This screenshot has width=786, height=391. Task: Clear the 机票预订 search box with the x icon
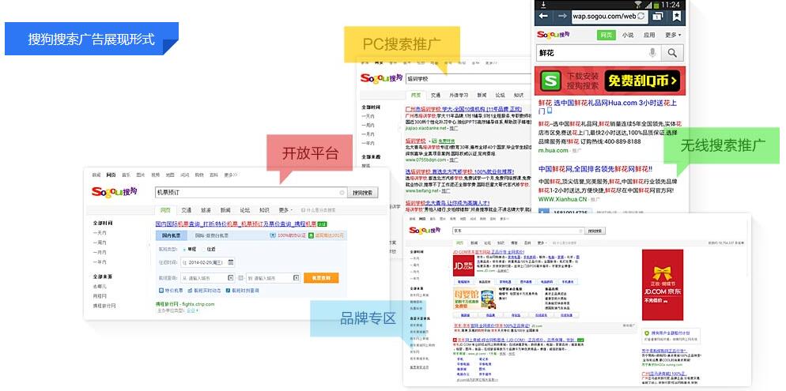[x=342, y=193]
